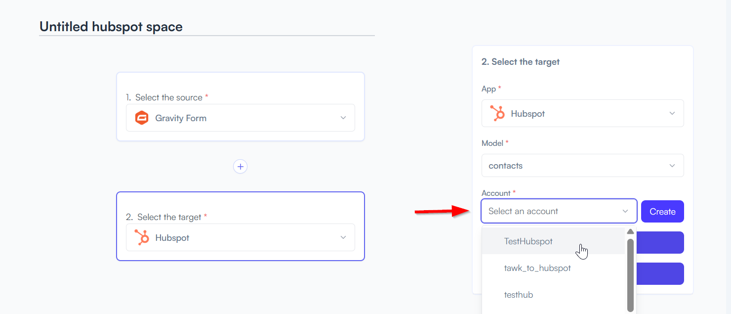
Task: Expand the Gravity Form source chevron
Action: (x=343, y=118)
